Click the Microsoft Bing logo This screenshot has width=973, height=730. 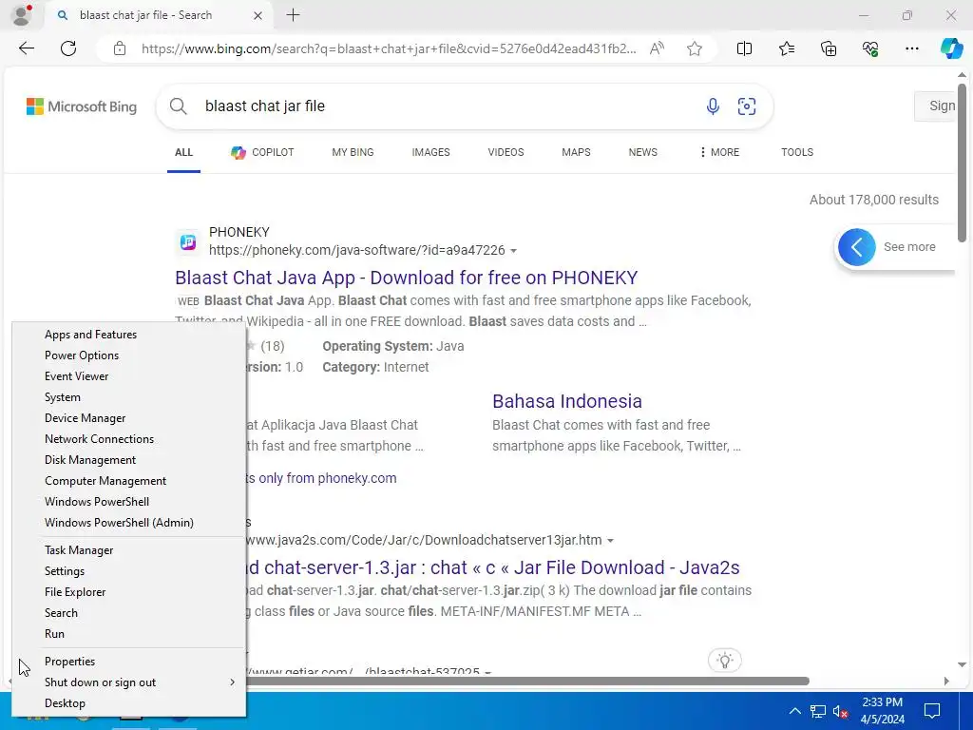pos(82,106)
